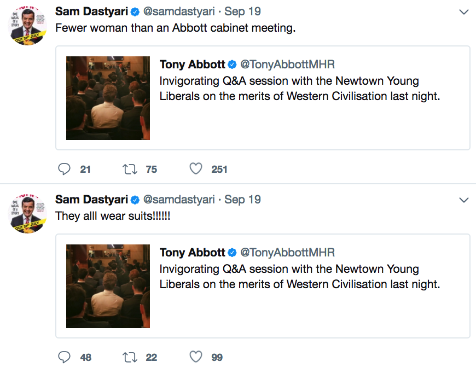Viewport: 476px width, 368px height.
Task: Open Sam Dastyari's avatar on first tweet
Action: tap(28, 25)
